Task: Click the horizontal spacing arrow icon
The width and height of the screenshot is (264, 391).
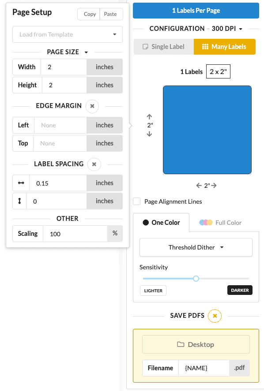Action: pos(19,183)
